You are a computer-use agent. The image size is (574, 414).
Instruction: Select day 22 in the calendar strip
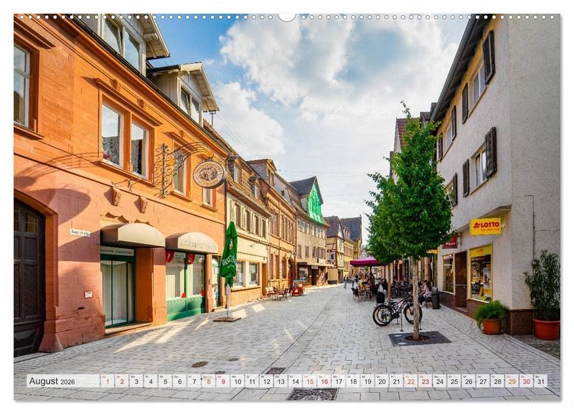pyautogui.click(x=411, y=381)
